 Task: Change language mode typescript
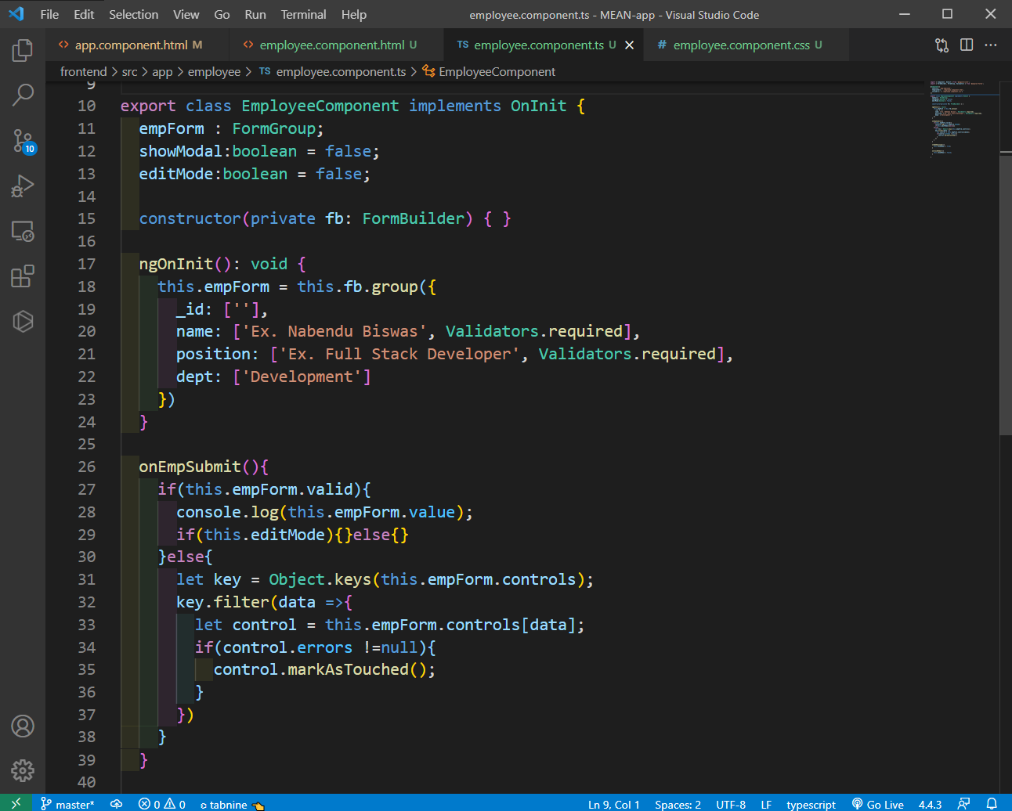click(x=811, y=804)
